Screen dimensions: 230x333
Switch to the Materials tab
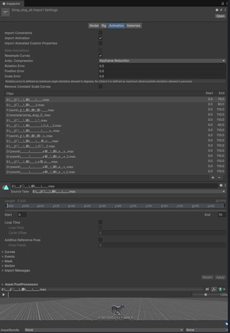point(134,26)
